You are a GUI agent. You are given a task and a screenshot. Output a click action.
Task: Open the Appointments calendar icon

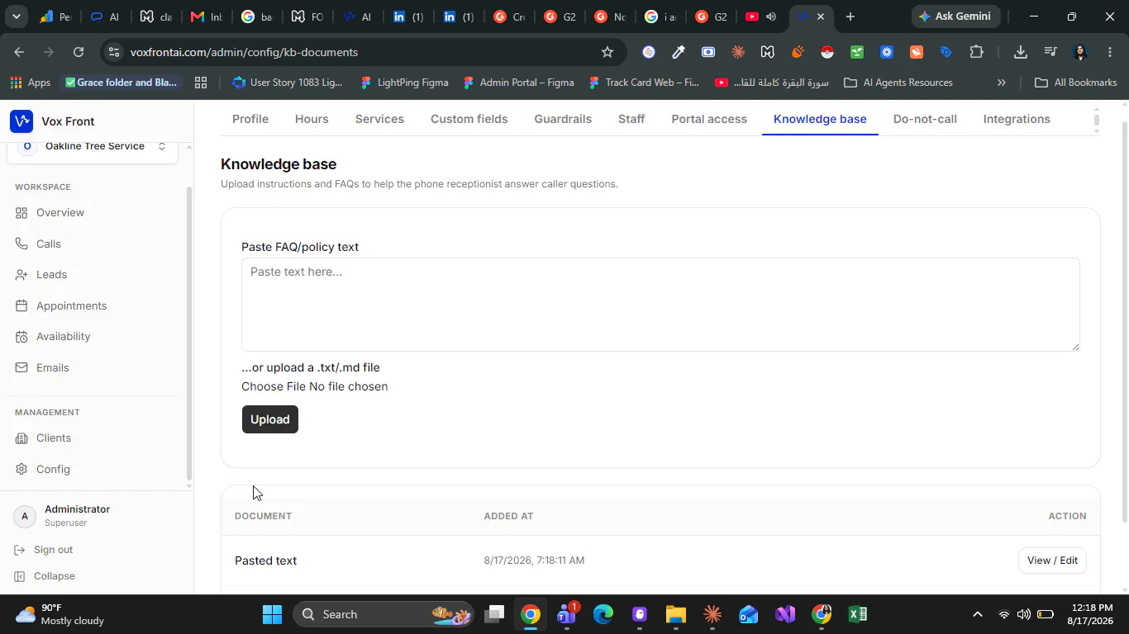[x=21, y=305]
